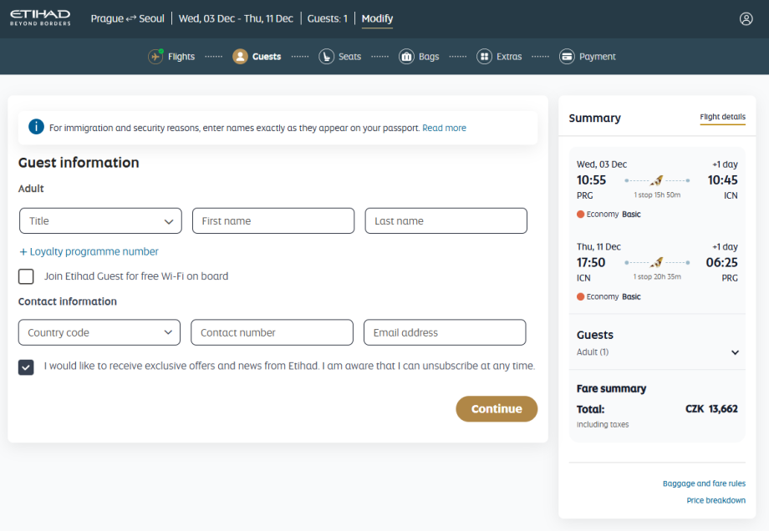Click the Guests step person icon
Viewport: 769px width, 531px height.
(240, 57)
